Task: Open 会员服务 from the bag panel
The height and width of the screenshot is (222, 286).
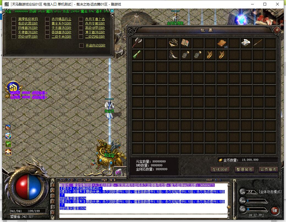Action: click(x=268, y=169)
